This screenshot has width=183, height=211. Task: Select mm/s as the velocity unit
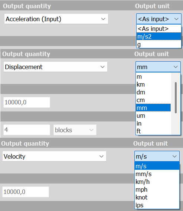(157, 174)
